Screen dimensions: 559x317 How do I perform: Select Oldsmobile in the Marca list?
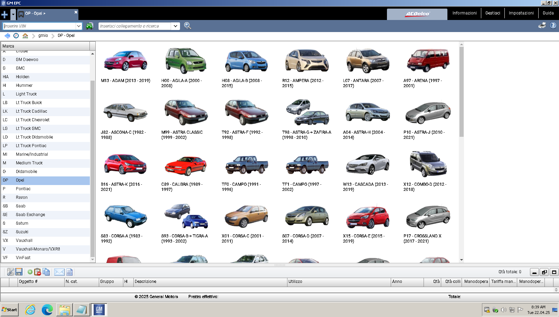coord(46,172)
